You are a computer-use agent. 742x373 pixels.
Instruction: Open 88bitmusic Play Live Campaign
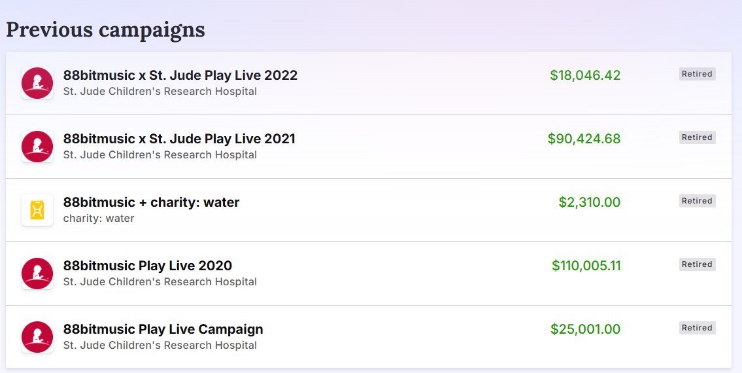(x=163, y=329)
